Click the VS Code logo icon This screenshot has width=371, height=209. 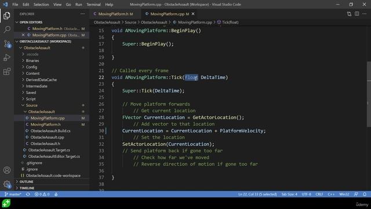(5, 5)
